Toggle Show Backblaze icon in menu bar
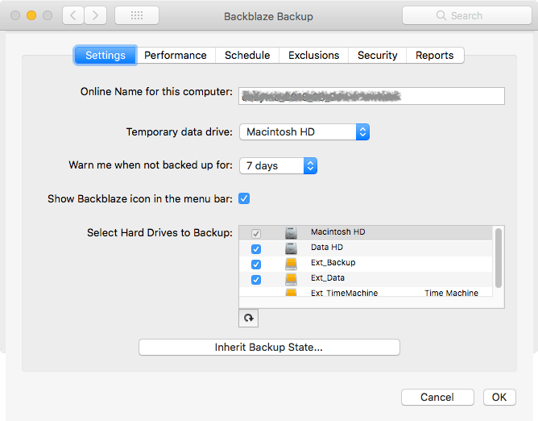538x421 pixels. (x=244, y=198)
